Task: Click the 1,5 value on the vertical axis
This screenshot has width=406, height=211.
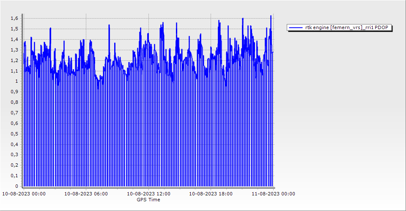Action: pyautogui.click(x=15, y=29)
